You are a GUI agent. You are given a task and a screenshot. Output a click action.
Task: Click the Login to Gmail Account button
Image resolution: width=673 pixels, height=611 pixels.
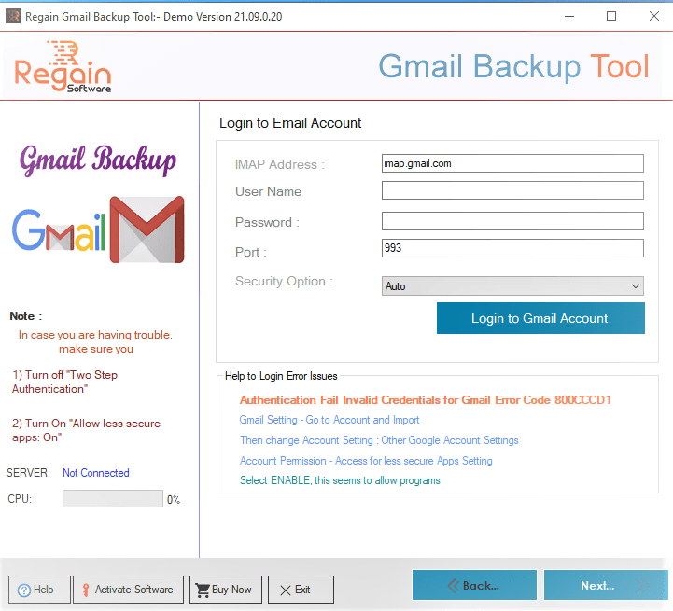click(x=540, y=318)
